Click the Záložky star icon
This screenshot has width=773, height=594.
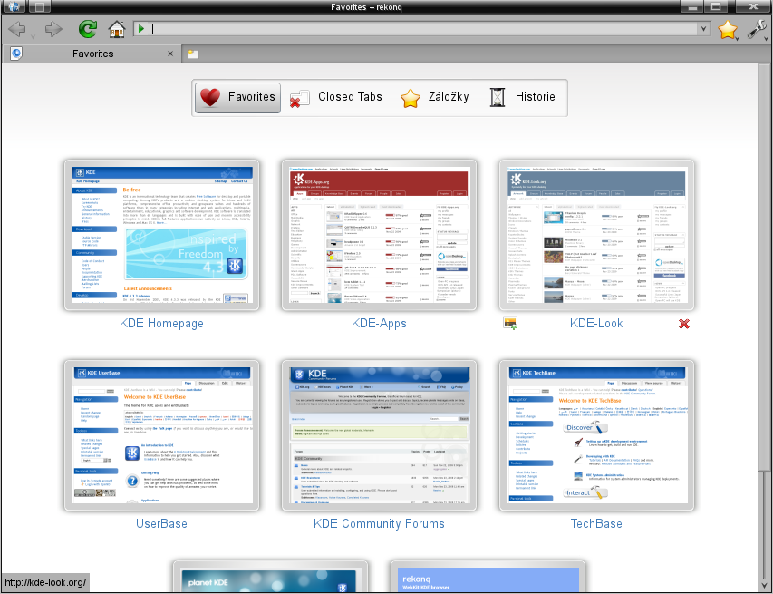coord(411,98)
